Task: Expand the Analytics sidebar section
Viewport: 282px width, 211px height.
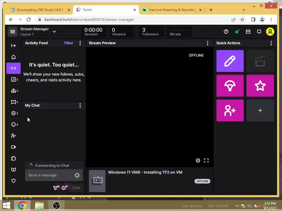Action: tap(14, 79)
